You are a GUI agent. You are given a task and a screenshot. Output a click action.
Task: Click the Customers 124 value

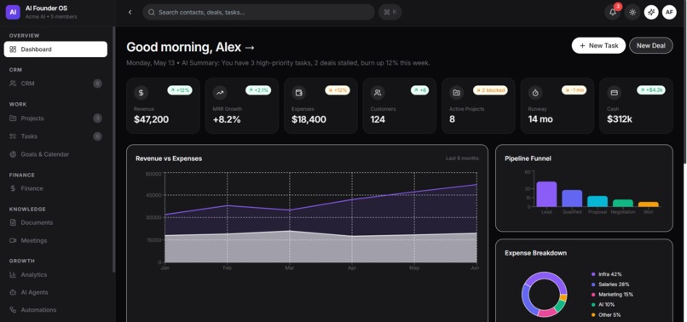pos(378,119)
